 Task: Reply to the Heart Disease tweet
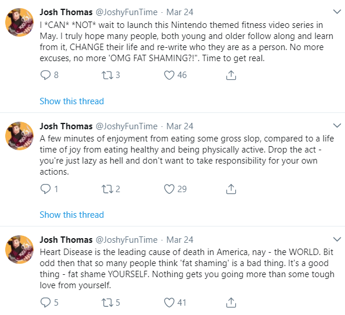point(45,302)
